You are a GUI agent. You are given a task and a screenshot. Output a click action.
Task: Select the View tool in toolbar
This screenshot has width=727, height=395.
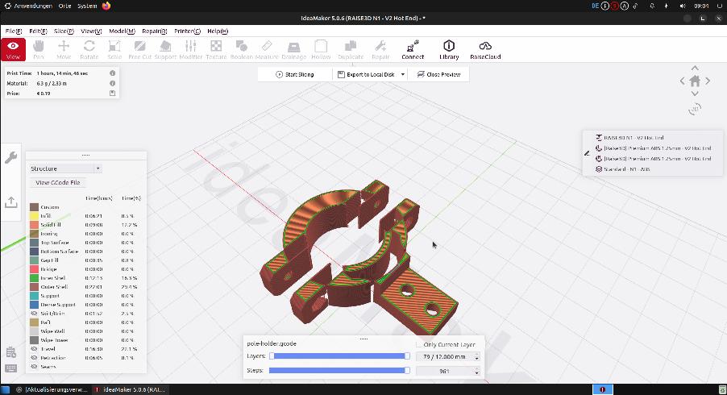(x=13, y=50)
